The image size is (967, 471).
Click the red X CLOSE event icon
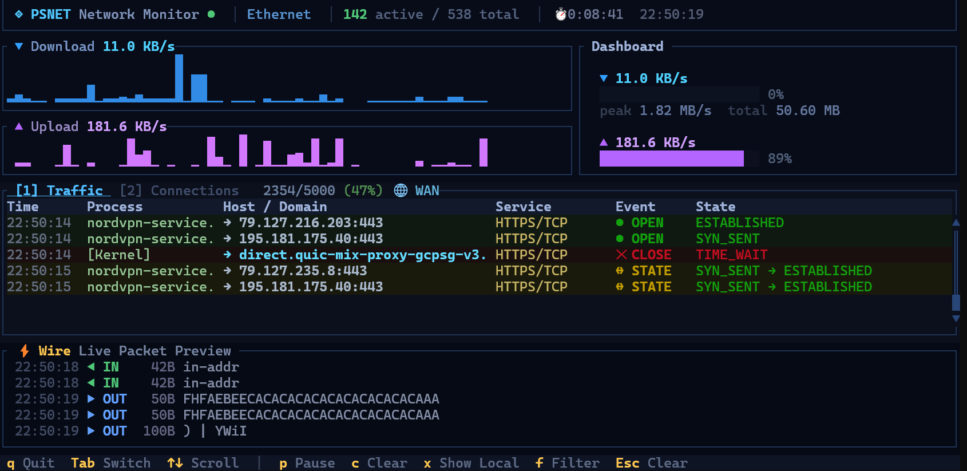pyautogui.click(x=621, y=255)
